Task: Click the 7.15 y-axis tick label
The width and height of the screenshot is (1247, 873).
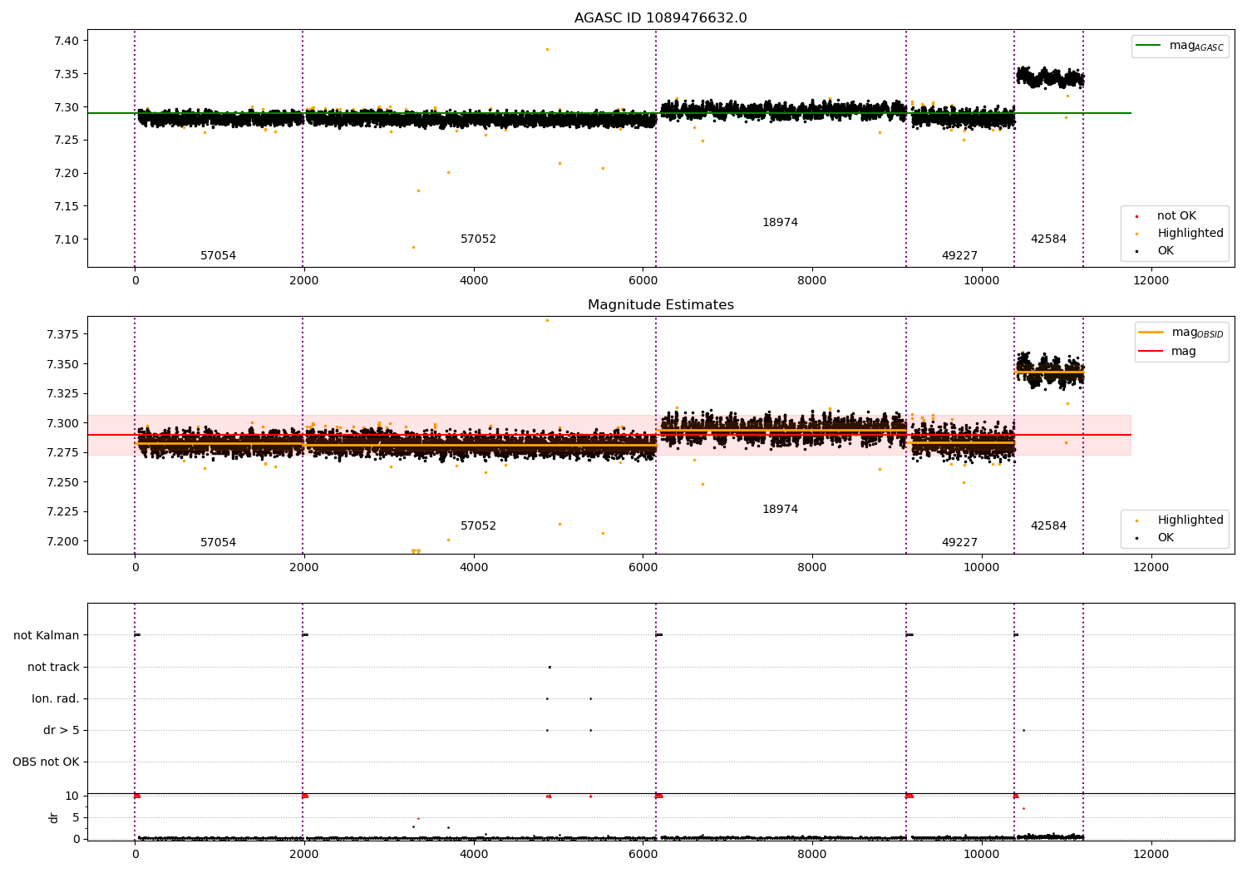Action: pos(66,206)
